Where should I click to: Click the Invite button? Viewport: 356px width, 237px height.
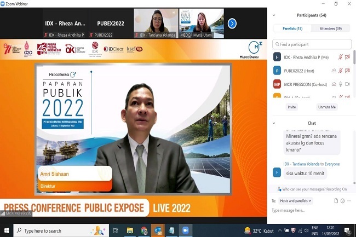pos(292,107)
